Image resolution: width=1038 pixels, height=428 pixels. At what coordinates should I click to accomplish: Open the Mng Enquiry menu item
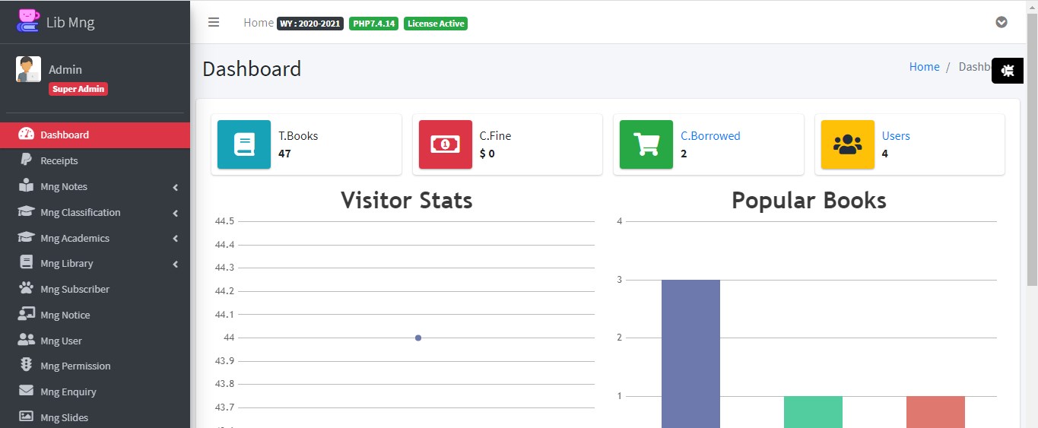[95, 392]
